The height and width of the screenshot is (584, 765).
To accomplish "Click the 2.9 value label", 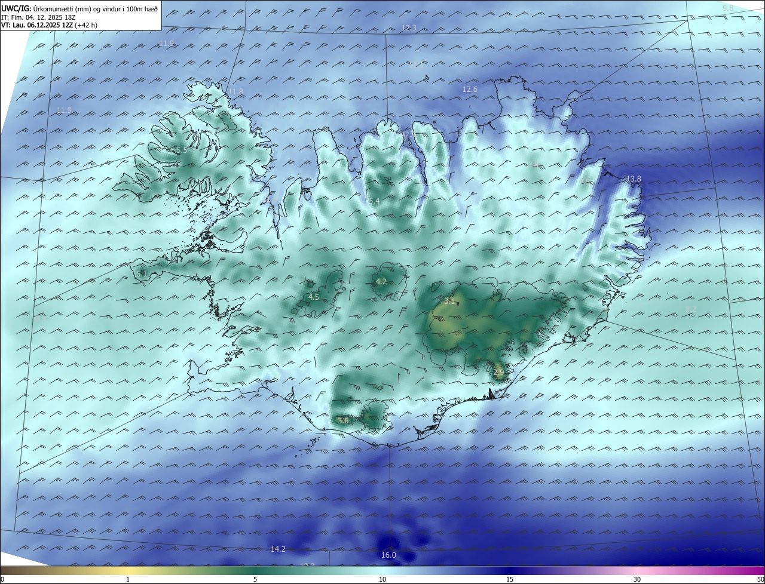I will click(498, 372).
